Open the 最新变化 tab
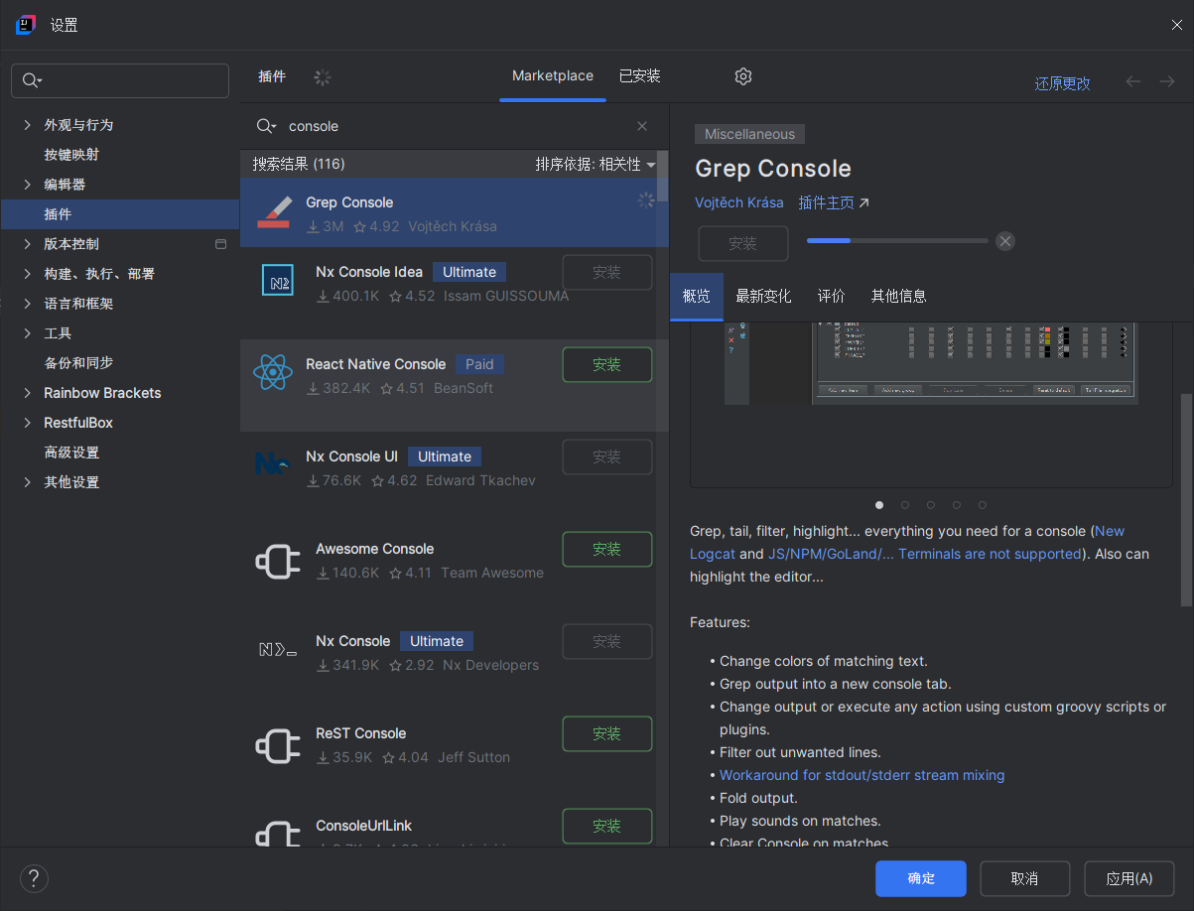 [763, 296]
